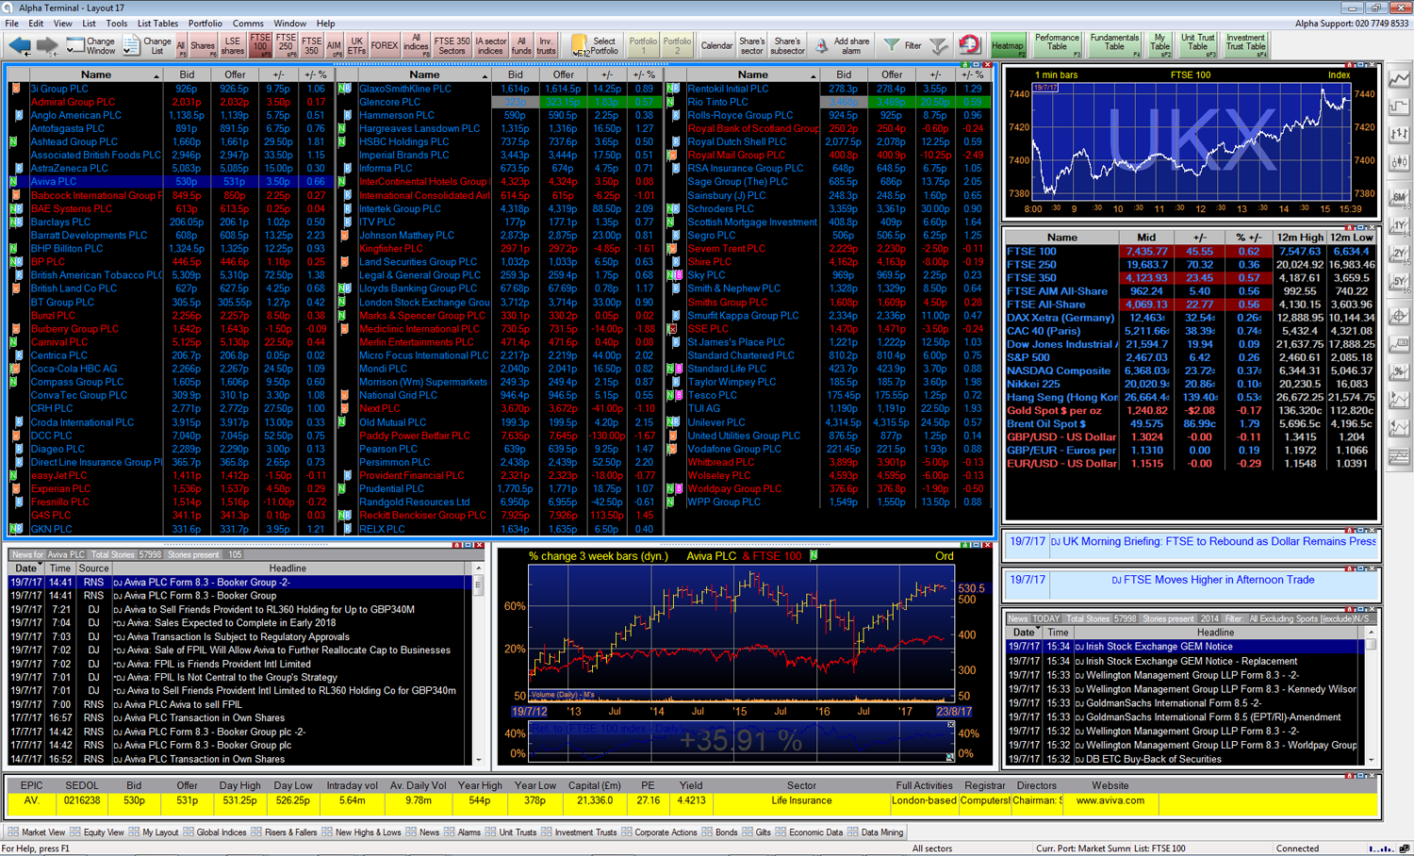Open the List Tables menu
Image resolution: width=1414 pixels, height=856 pixels.
pyautogui.click(x=157, y=24)
